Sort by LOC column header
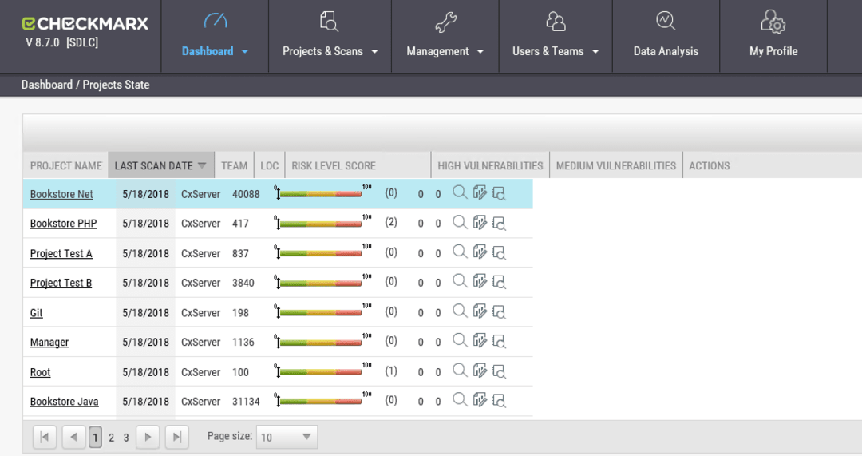This screenshot has height=456, width=862. (x=270, y=165)
